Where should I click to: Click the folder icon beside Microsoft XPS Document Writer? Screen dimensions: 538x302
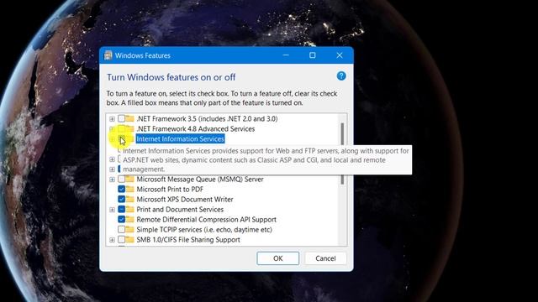point(129,199)
